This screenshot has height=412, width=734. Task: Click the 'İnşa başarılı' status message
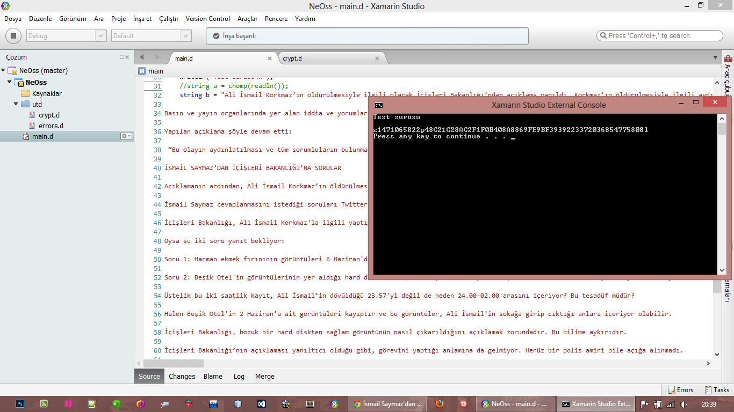239,36
